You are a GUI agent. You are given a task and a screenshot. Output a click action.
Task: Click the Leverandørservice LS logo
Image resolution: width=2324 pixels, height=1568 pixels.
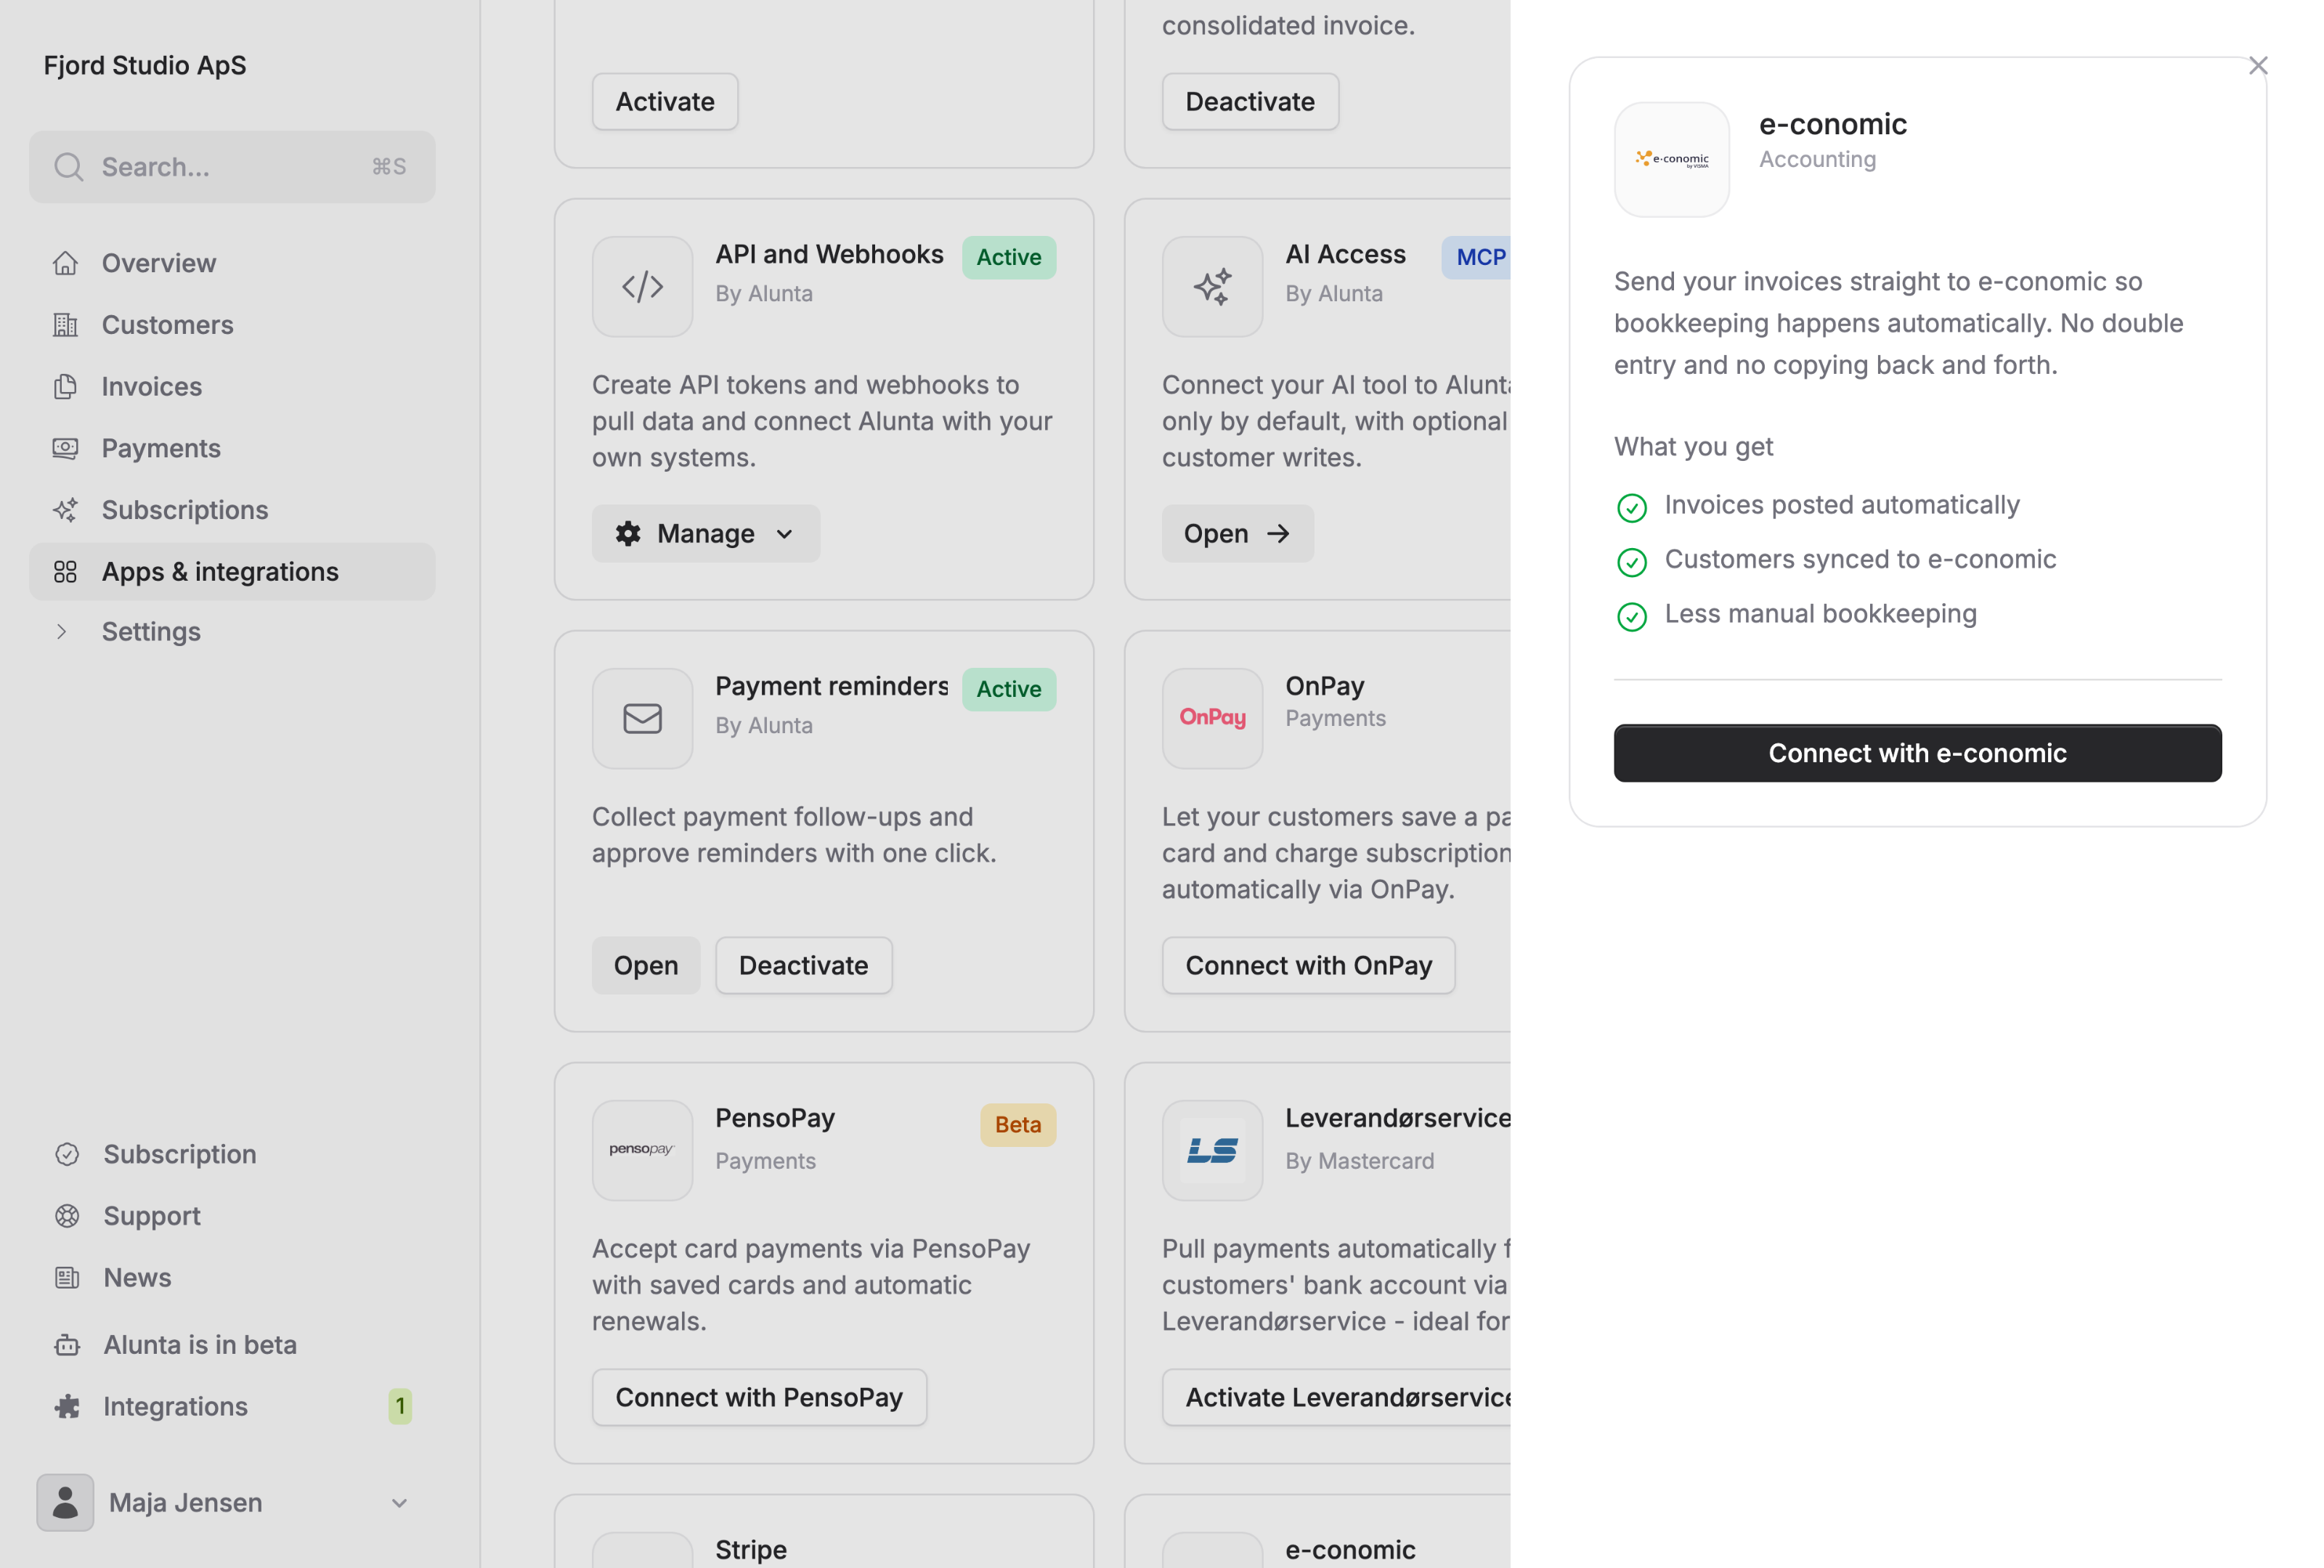[1212, 1151]
